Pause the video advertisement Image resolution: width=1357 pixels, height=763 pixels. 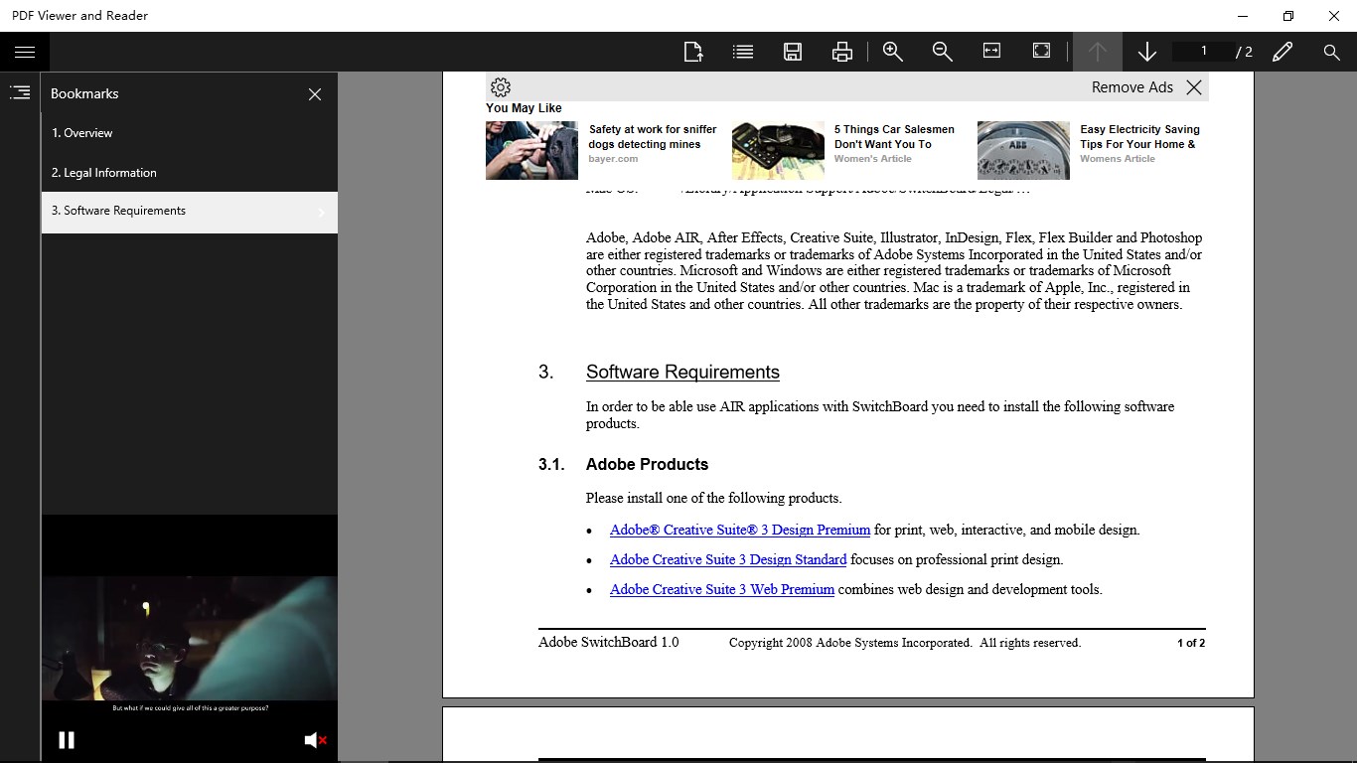[67, 739]
